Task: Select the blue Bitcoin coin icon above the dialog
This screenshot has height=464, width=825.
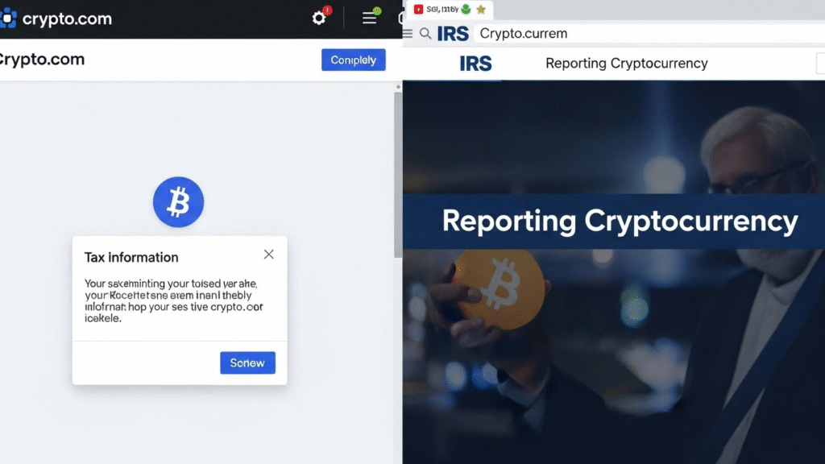Action: pyautogui.click(x=178, y=201)
